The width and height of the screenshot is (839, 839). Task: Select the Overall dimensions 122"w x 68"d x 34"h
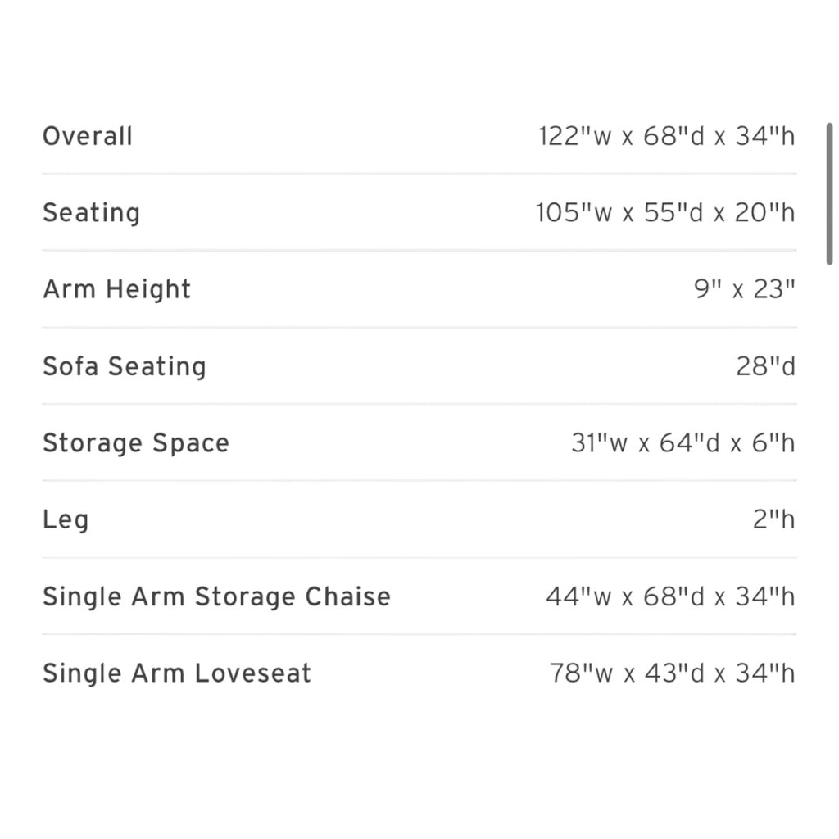(667, 136)
